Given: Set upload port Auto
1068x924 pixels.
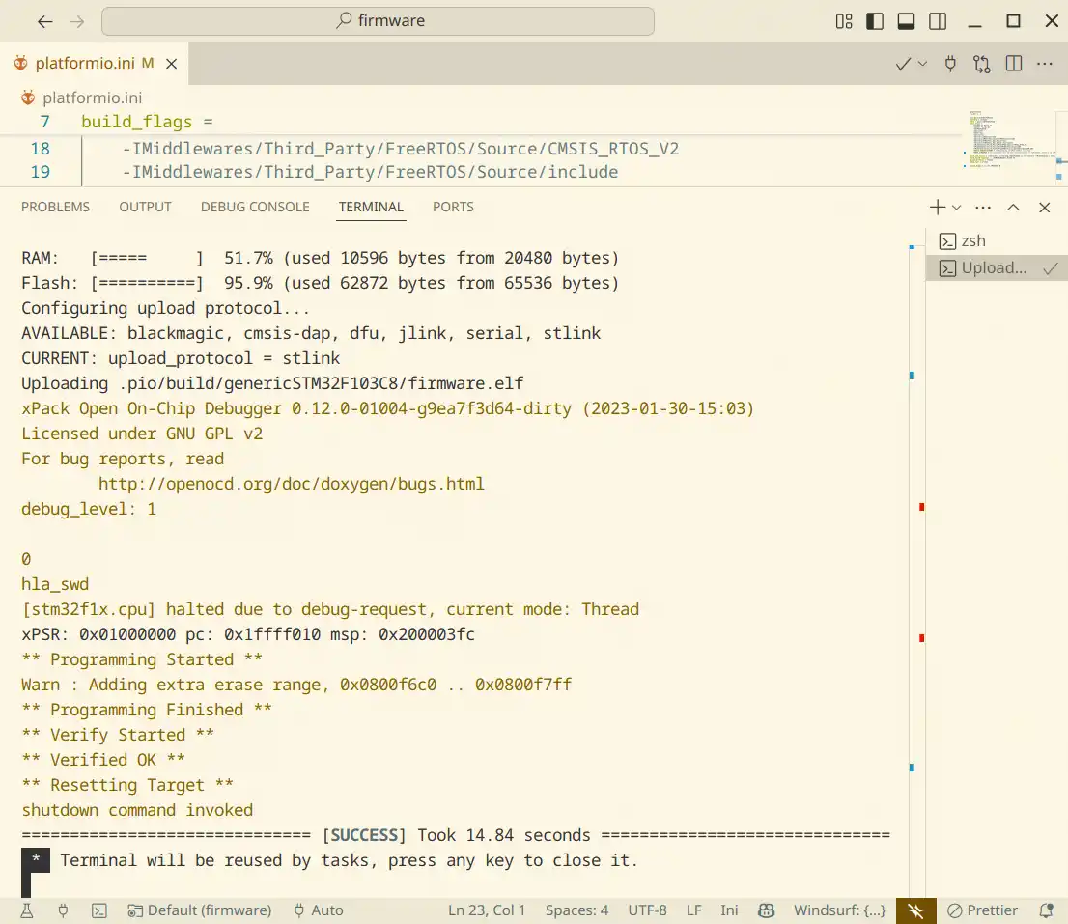Looking at the screenshot, I should coord(318,911).
